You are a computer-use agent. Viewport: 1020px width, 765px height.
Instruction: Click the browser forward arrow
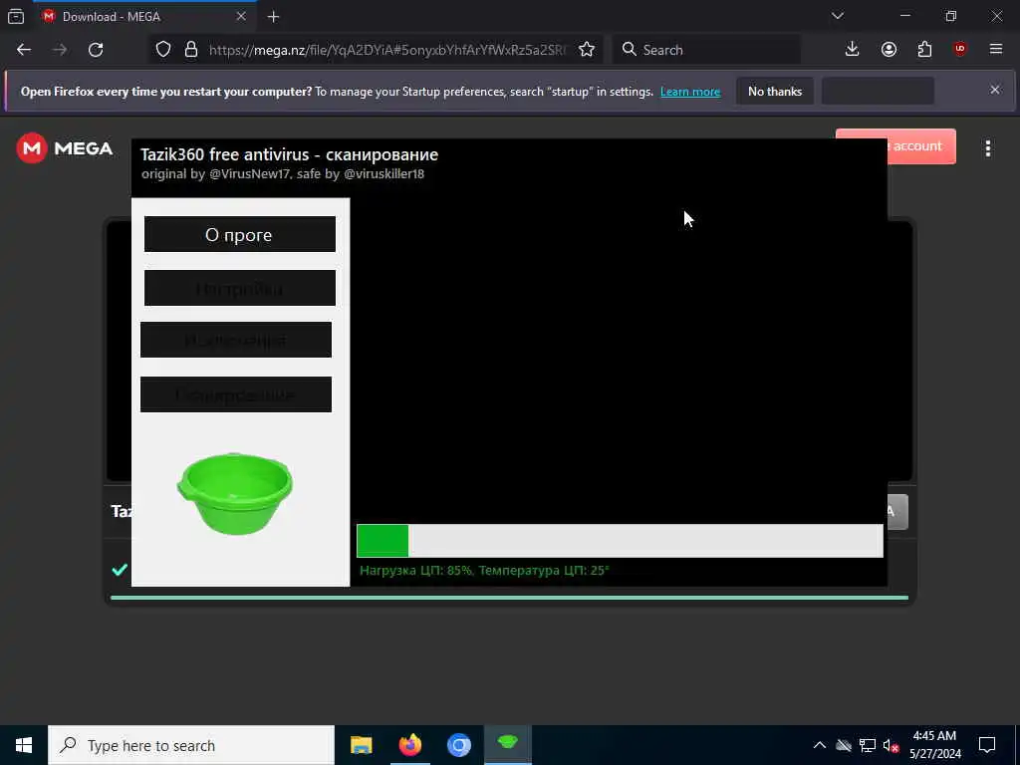(59, 50)
